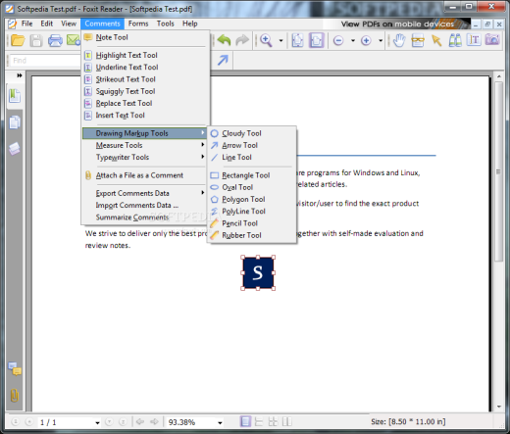Click the green Undo arrow
510x434 pixels.
(224, 40)
